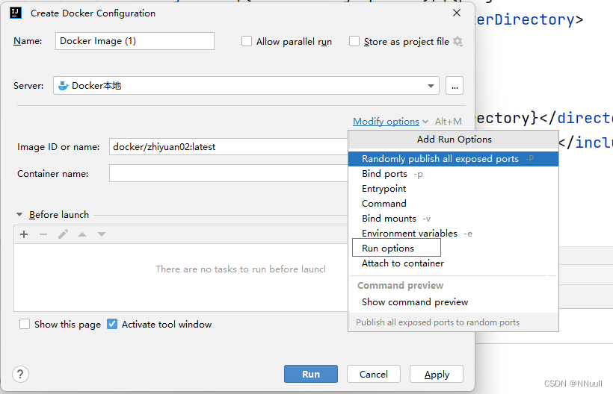Click the IntelliJ IDEA logo in title bar
Screen dimensions: 613x394
pyautogui.click(x=15, y=13)
